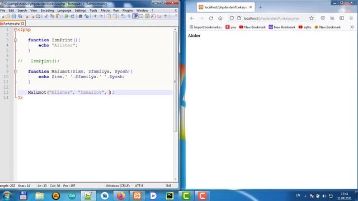
Task: Click the volume icon in system tray
Action: point(324,196)
